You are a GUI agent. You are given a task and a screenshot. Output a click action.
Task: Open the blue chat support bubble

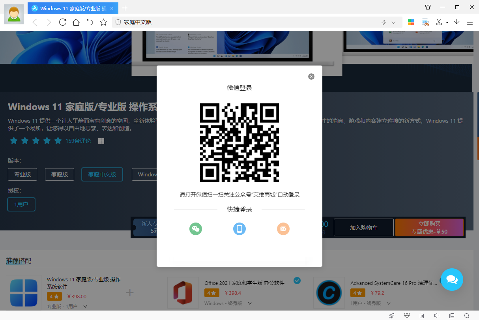tap(452, 280)
